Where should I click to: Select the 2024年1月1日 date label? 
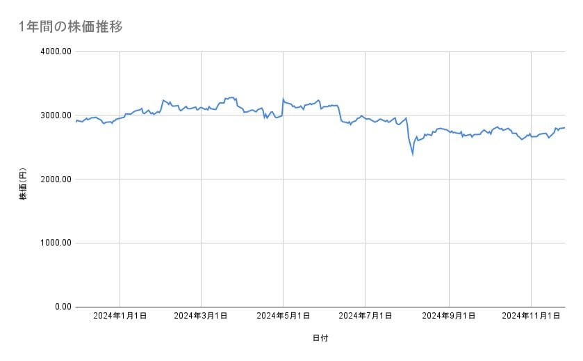(120, 316)
